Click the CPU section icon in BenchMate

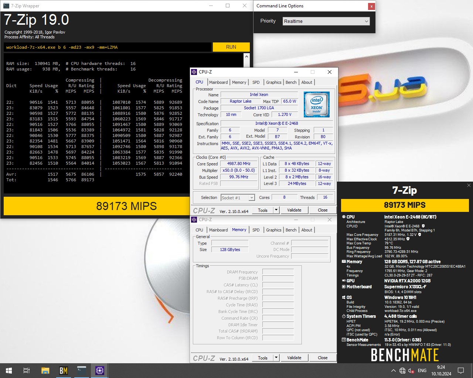tap(344, 217)
